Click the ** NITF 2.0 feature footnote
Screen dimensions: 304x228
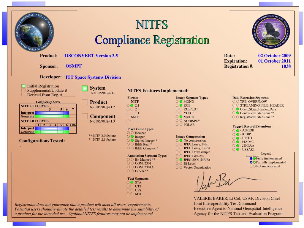(x=102, y=136)
